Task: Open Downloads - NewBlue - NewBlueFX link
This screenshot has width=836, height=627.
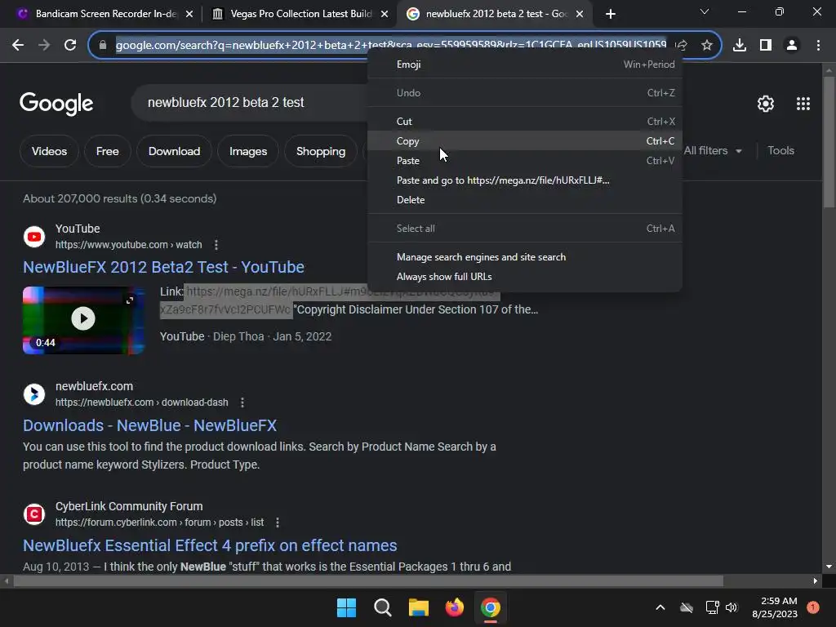Action: tap(150, 425)
